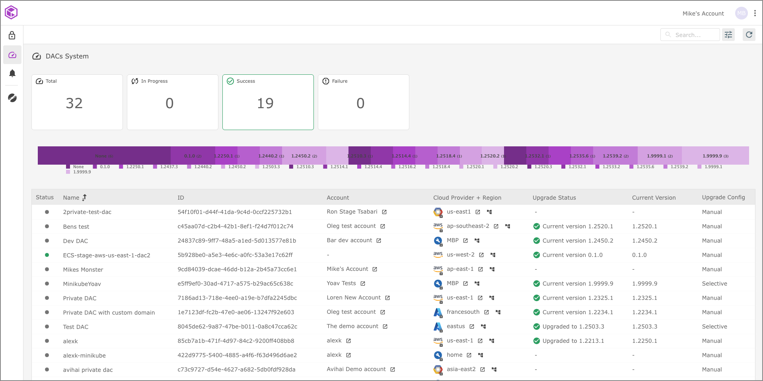Click the lock icon in the sidebar
The height and width of the screenshot is (381, 763).
(x=12, y=35)
